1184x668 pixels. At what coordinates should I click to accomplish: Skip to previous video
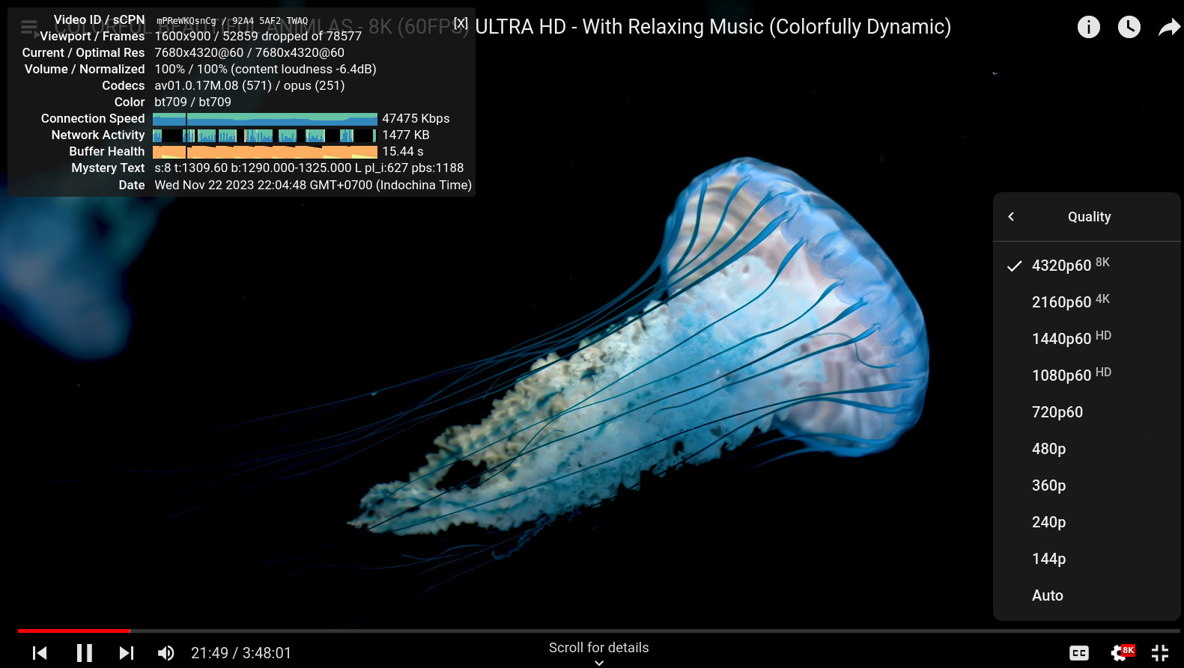[40, 653]
